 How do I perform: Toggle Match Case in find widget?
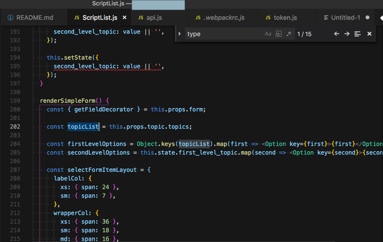(268, 34)
